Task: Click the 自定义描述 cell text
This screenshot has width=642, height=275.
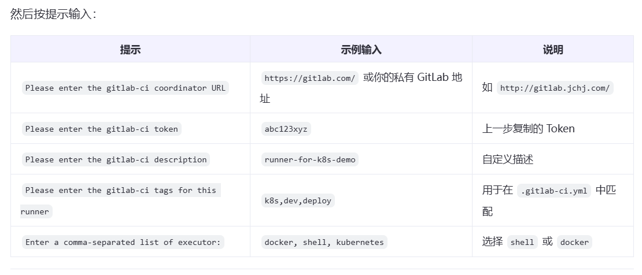Action: point(507,159)
